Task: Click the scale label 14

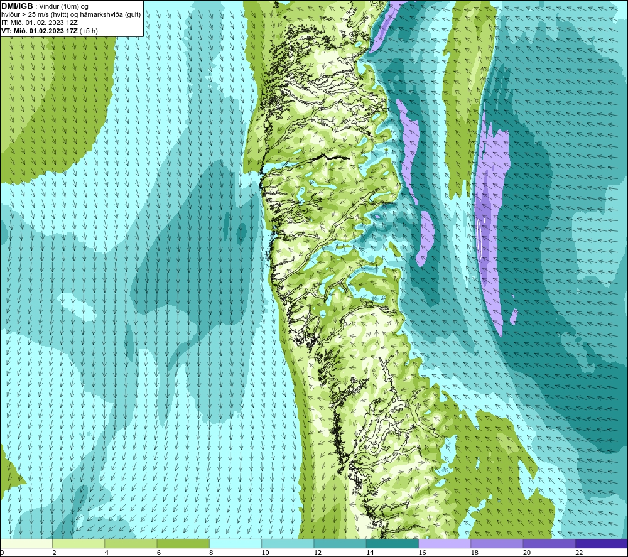Action: tap(370, 553)
